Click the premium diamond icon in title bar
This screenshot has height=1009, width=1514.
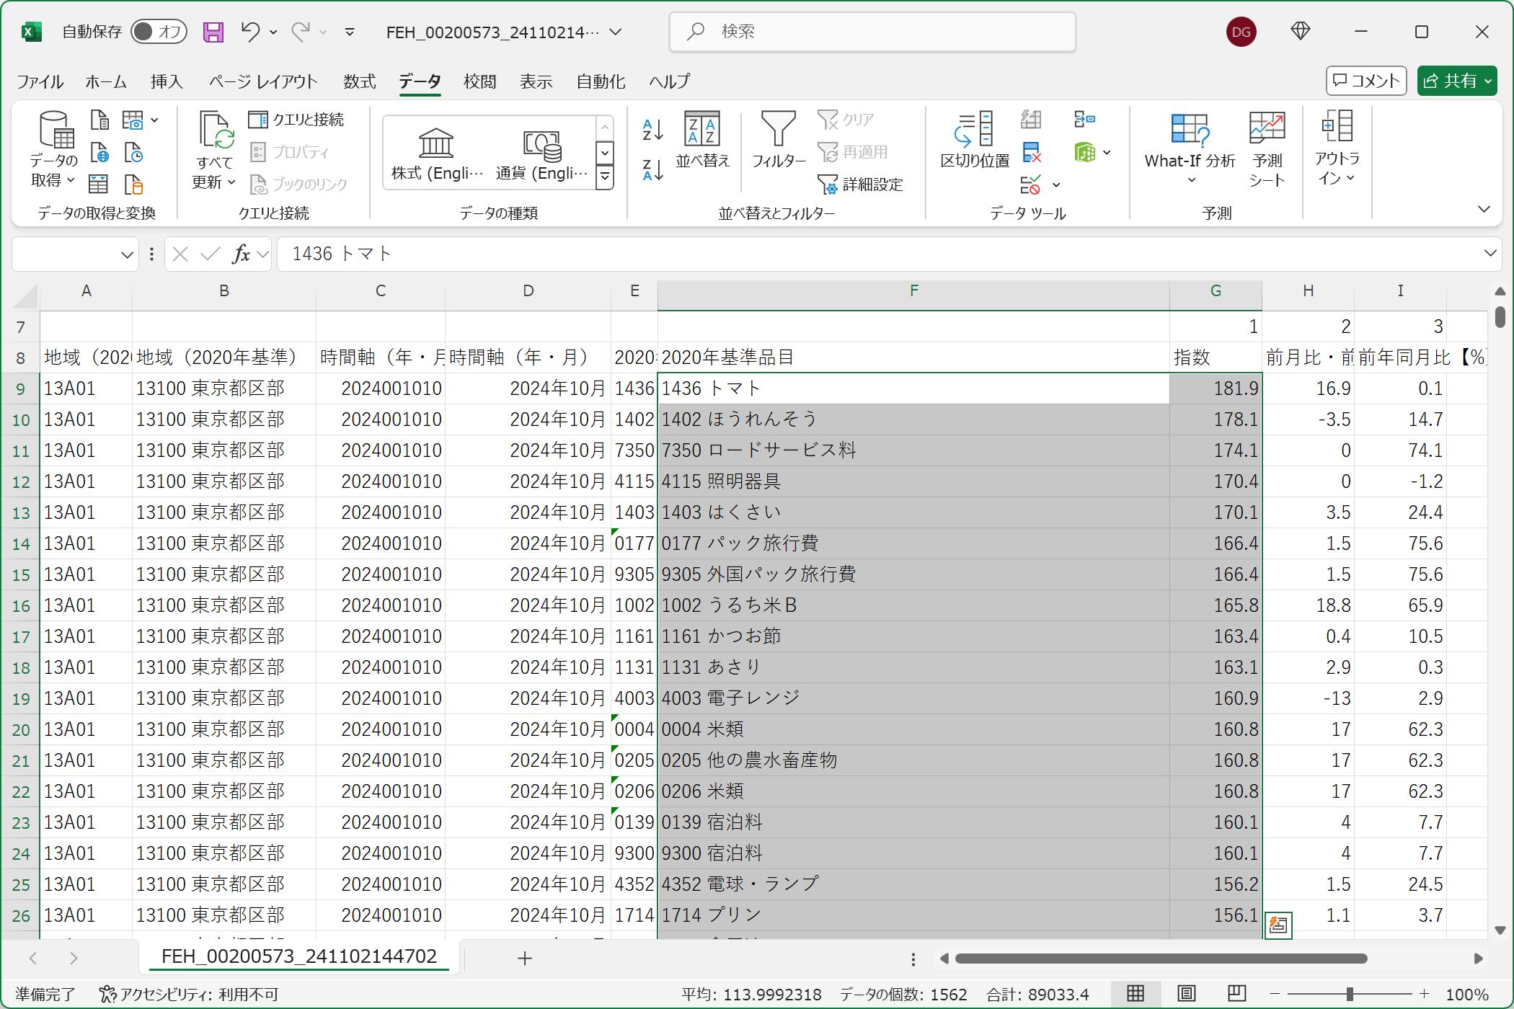pos(1300,31)
